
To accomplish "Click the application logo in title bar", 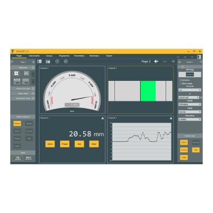I will [x=13, y=51].
